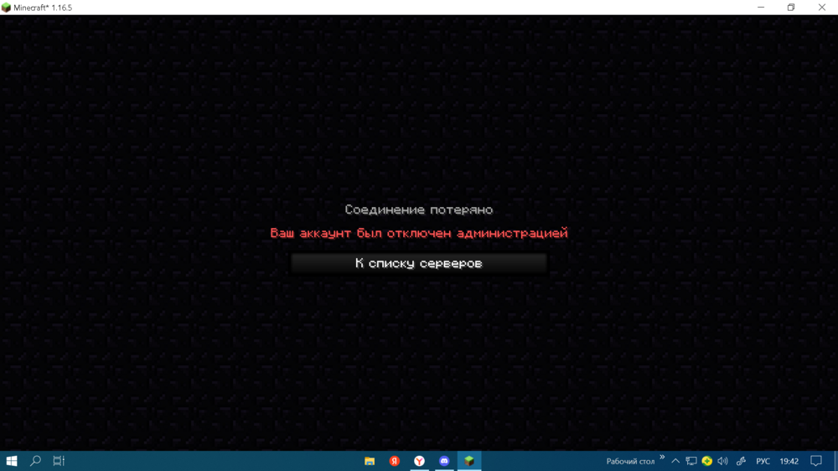Select the Minecraft taskbar icon

click(x=469, y=461)
